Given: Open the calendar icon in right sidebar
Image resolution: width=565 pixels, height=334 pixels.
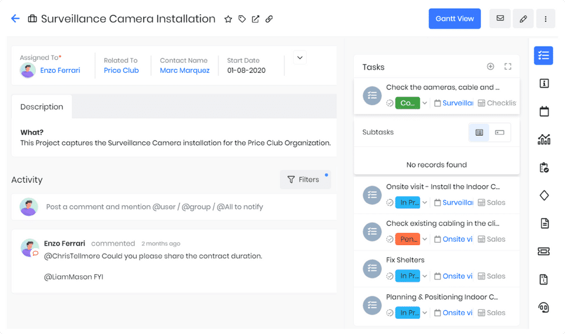Looking at the screenshot, I should coord(544,111).
